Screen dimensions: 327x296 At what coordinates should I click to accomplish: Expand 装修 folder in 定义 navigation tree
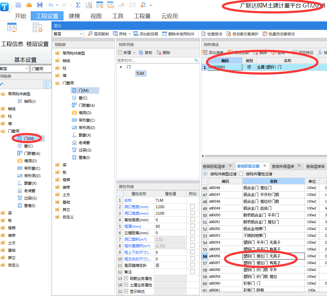point(57,187)
